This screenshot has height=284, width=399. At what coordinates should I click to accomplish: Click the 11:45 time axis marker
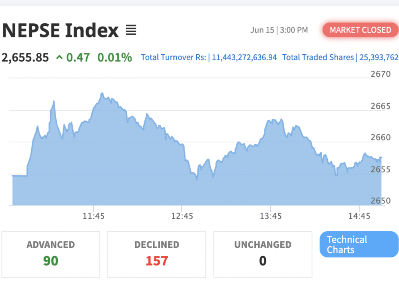point(93,216)
